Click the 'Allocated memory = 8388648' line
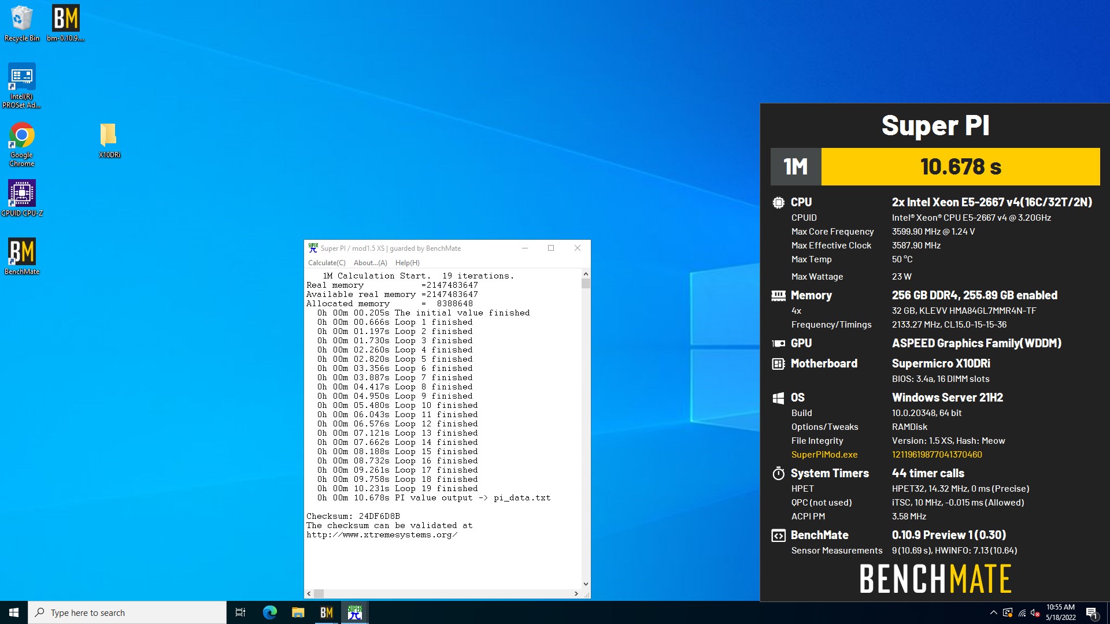Viewport: 1110px width, 624px height. click(389, 304)
